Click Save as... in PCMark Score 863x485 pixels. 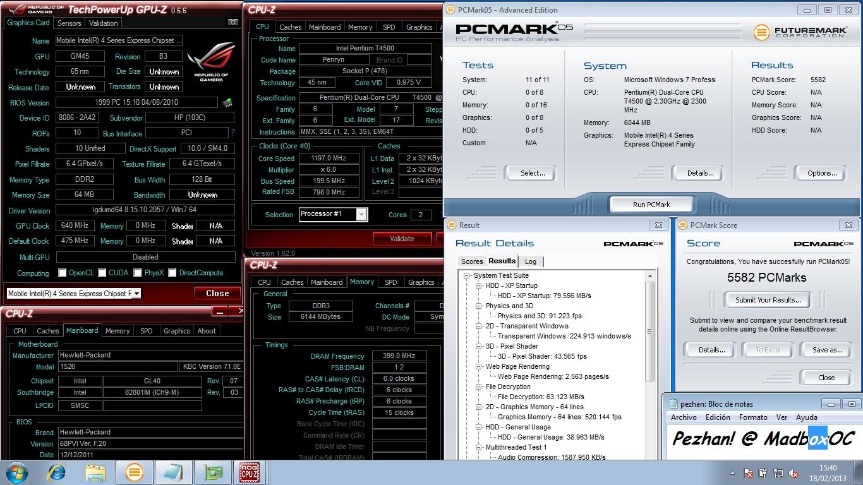click(828, 350)
